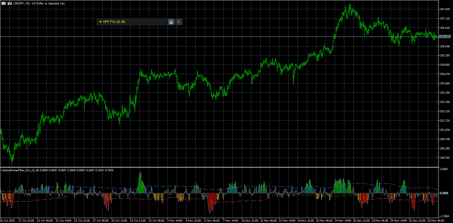This screenshot has height=223, width=453.
Task: Open the VPF Pro settings gear
Action: pyautogui.click(x=171, y=22)
